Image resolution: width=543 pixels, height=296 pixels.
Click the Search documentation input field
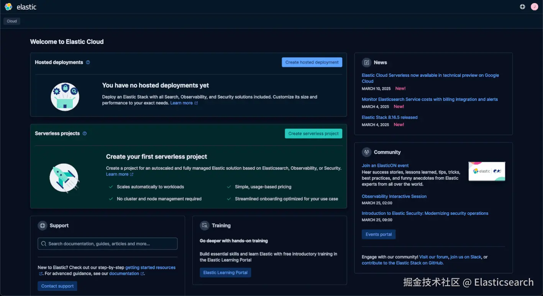pos(108,244)
